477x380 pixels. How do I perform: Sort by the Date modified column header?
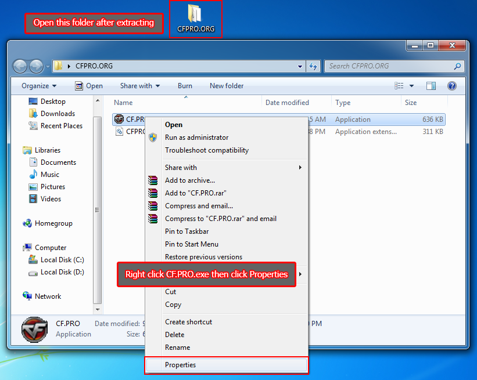click(x=287, y=103)
